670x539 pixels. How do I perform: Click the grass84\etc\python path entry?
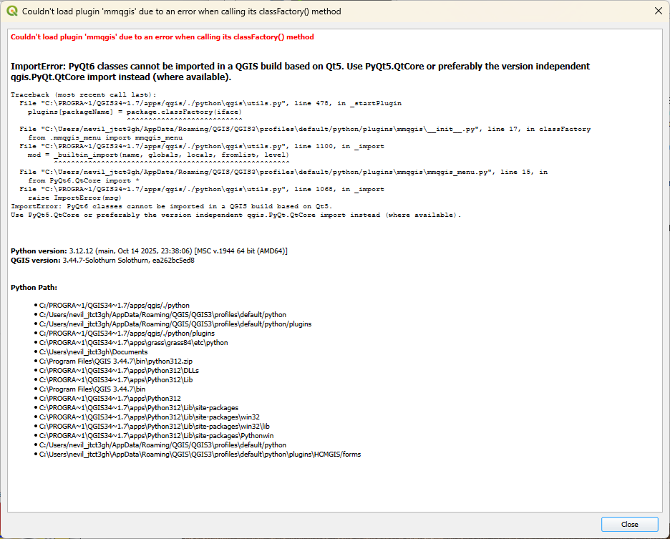coord(133,343)
